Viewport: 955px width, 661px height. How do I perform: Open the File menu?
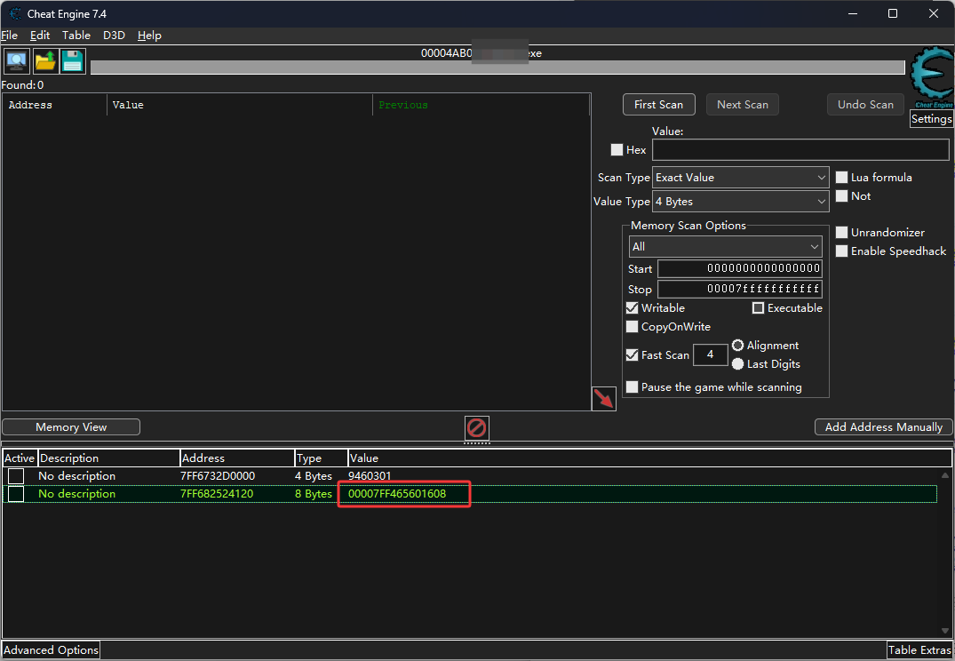tap(10, 36)
